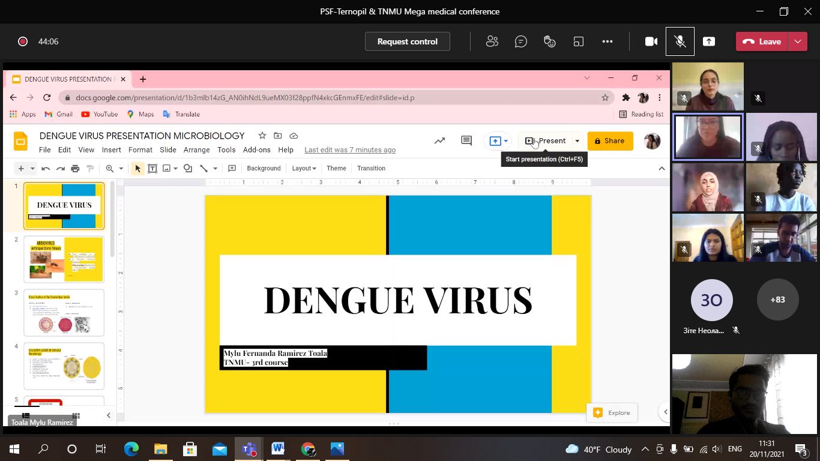Open the breakout rooms icon
The image size is (820, 461).
click(x=579, y=41)
